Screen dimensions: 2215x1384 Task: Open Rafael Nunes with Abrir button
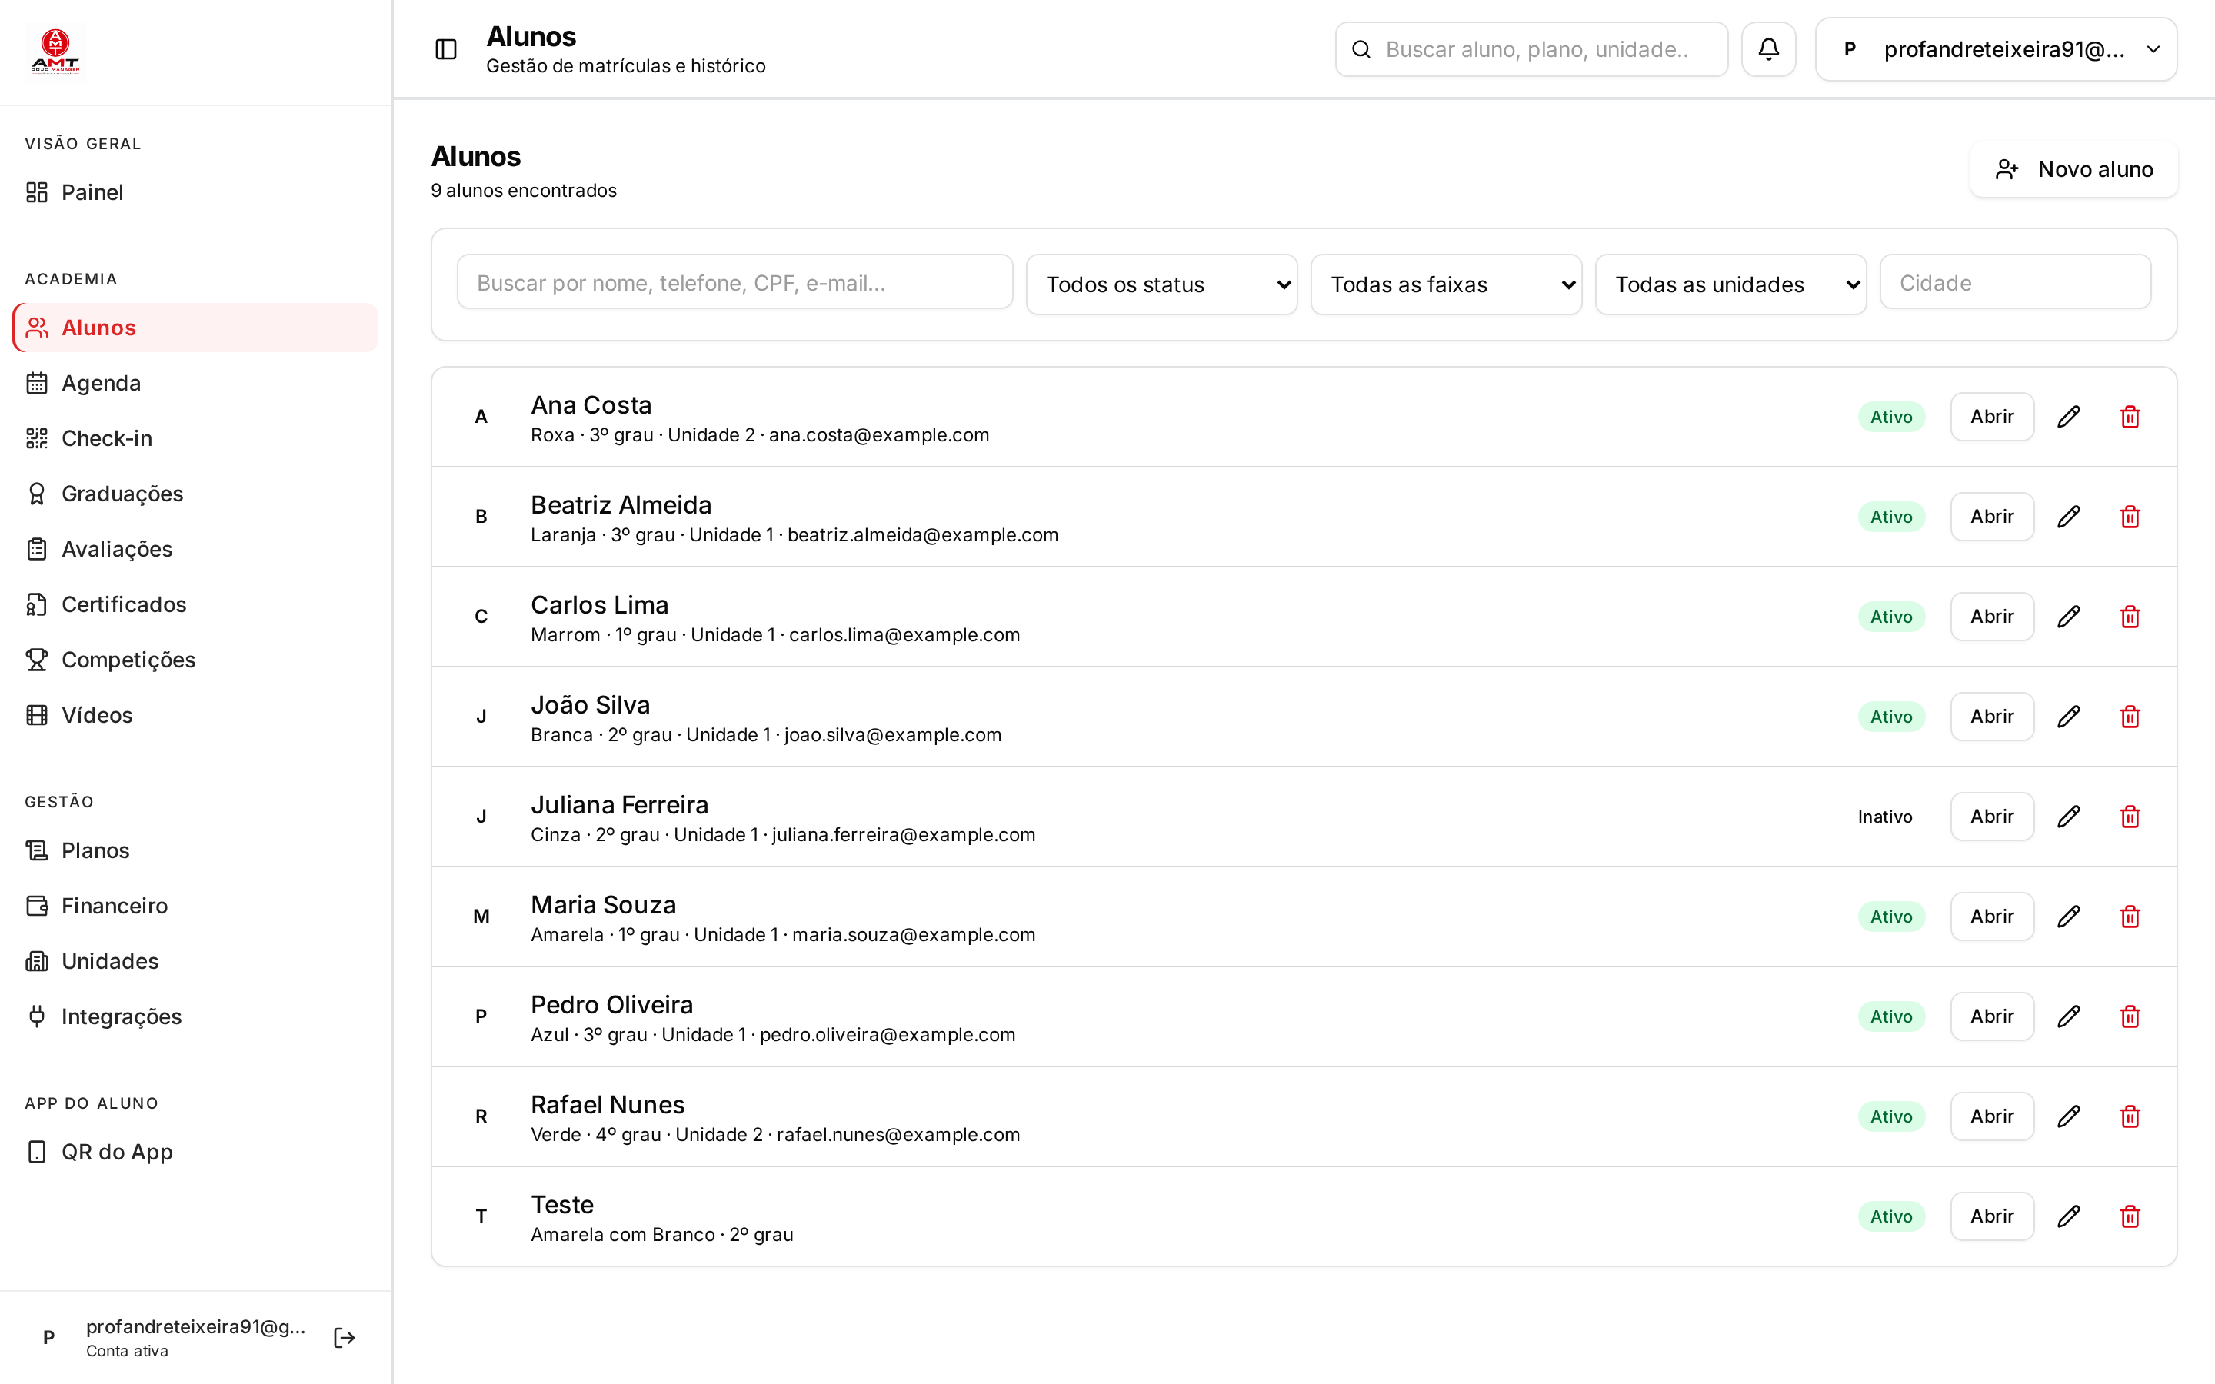[1992, 1116]
